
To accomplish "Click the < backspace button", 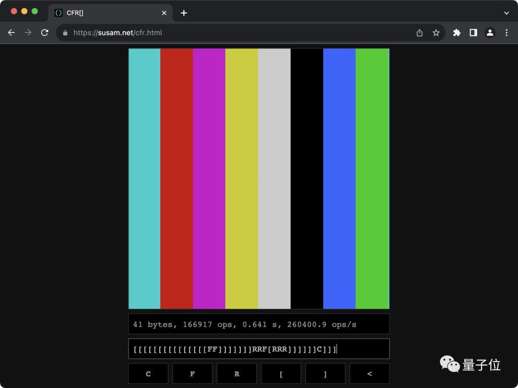I will coord(369,374).
